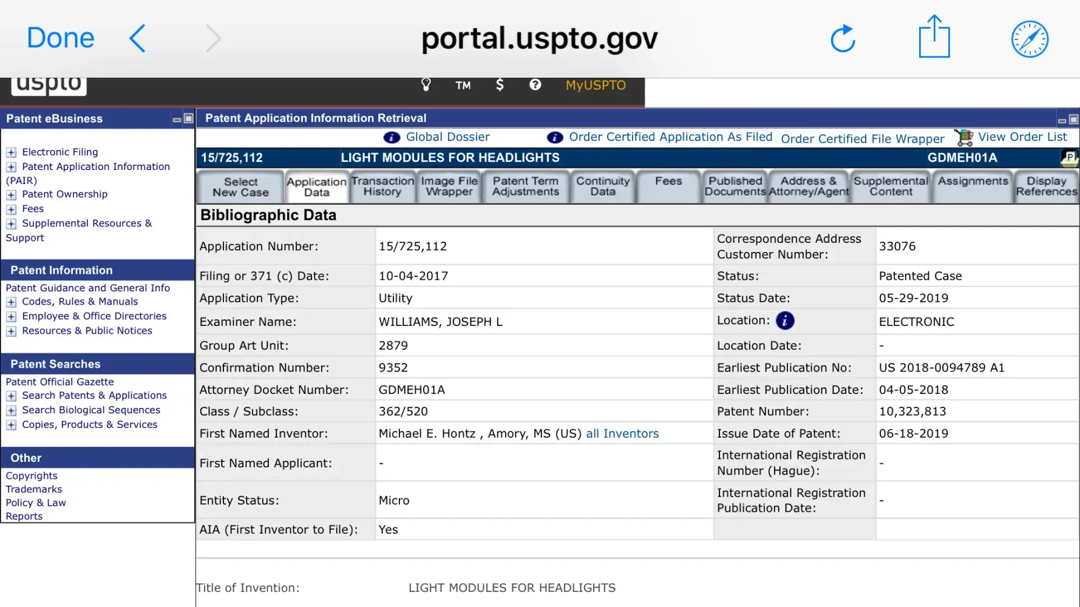This screenshot has width=1080, height=607.
Task: Tap the Share icon in browser bar
Action: pos(934,38)
